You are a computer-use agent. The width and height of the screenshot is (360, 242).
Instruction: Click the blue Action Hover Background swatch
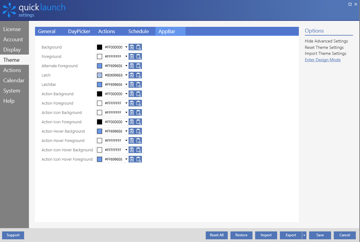[x=99, y=131]
